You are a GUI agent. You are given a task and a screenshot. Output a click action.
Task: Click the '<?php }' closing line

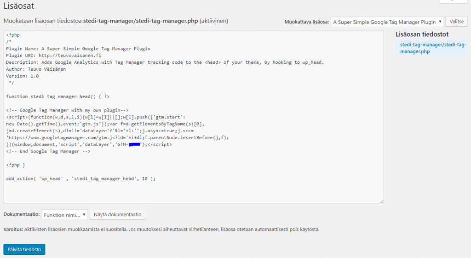point(16,165)
